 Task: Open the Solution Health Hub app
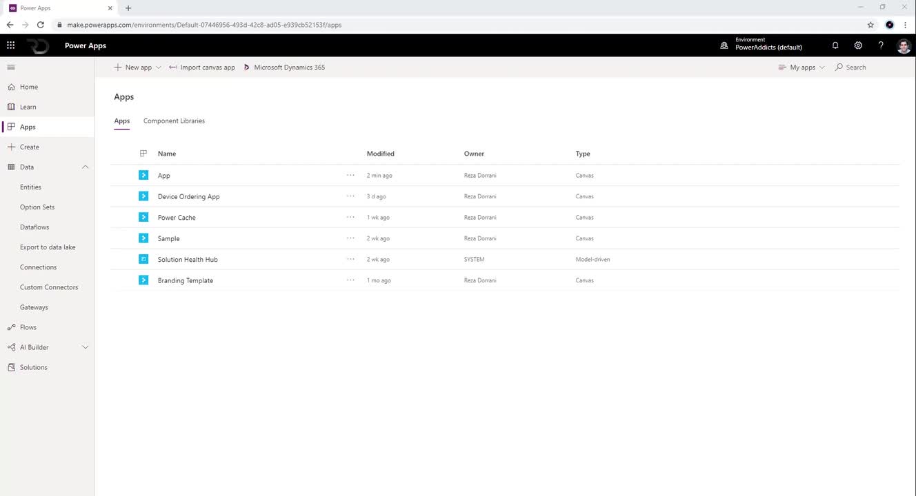[x=188, y=260]
